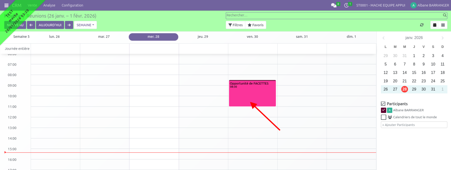The width and height of the screenshot is (451, 170).
Task: Expand the SEMAINE view dropdown
Action: click(85, 25)
